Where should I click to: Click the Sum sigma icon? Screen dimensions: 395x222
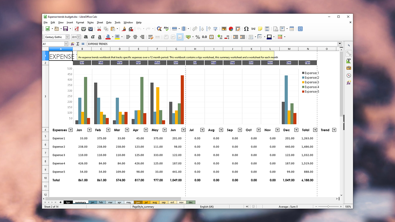tap(78, 44)
